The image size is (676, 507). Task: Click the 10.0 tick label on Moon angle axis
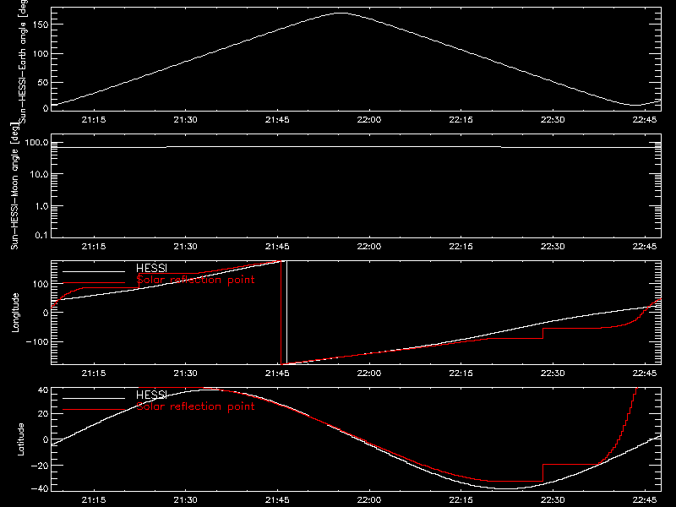point(39,174)
